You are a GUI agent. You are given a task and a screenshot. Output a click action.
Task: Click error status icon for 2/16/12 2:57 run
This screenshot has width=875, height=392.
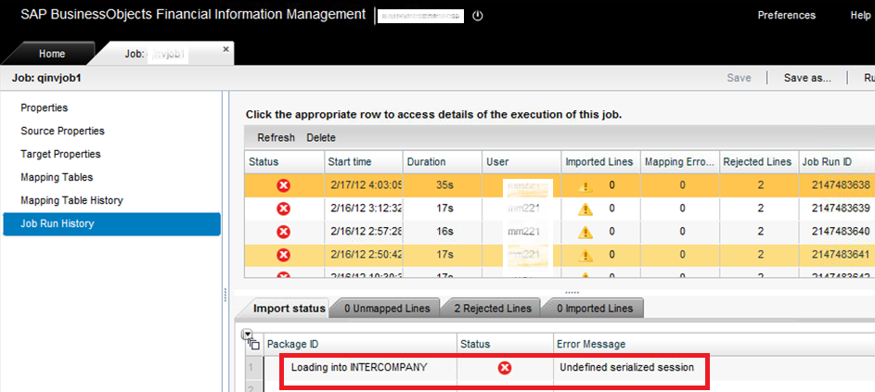click(284, 232)
